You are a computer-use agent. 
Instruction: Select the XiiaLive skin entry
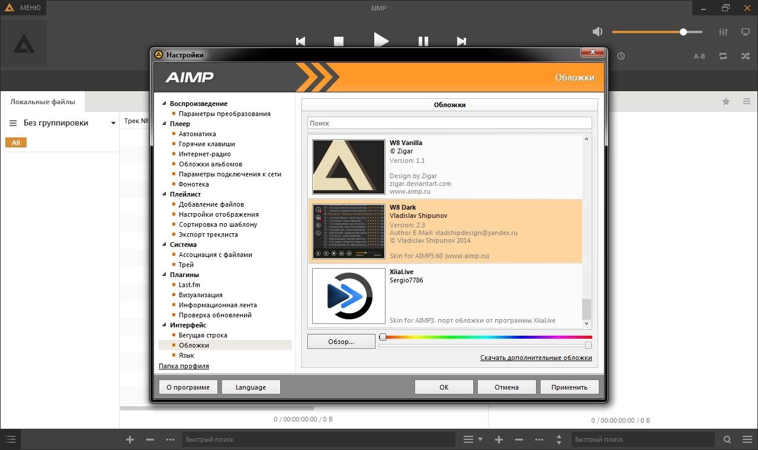445,296
